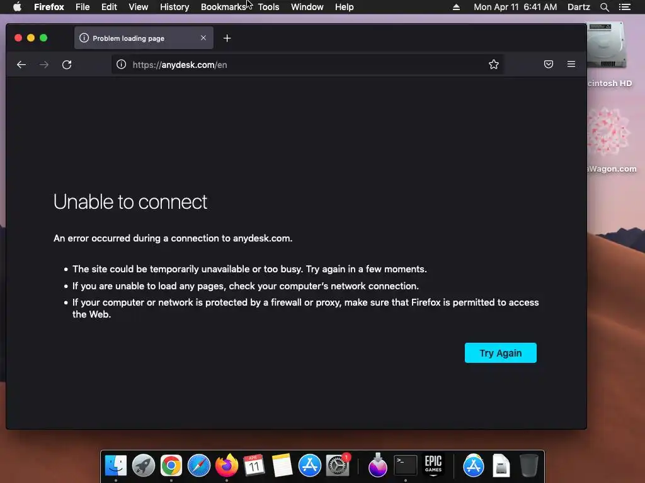Open the History menu

tap(174, 7)
